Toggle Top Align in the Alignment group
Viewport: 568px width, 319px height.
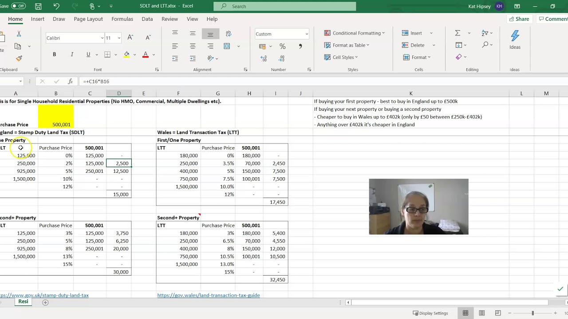[175, 34]
